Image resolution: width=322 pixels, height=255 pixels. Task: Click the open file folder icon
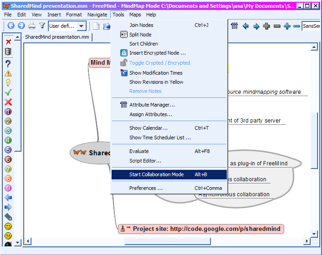(107, 26)
